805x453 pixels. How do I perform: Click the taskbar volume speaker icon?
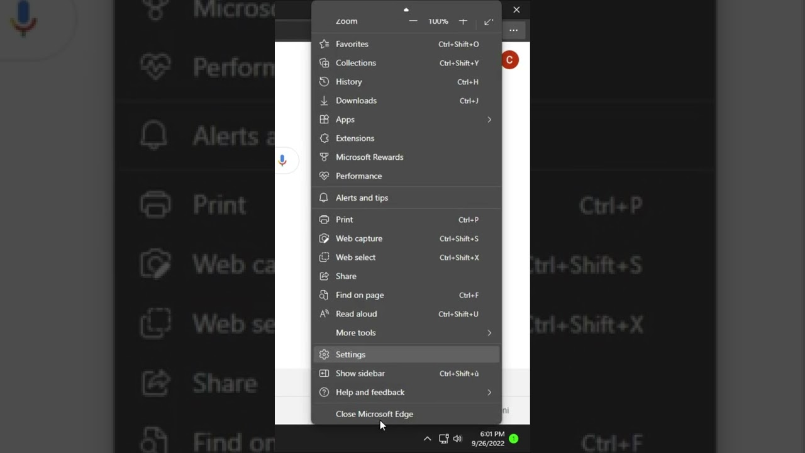pos(457,439)
